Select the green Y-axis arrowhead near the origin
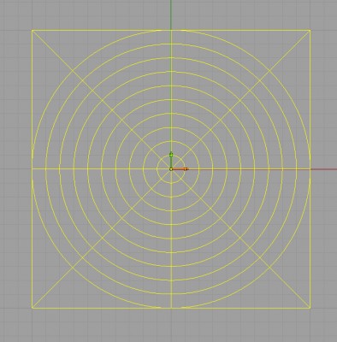 pyautogui.click(x=171, y=155)
